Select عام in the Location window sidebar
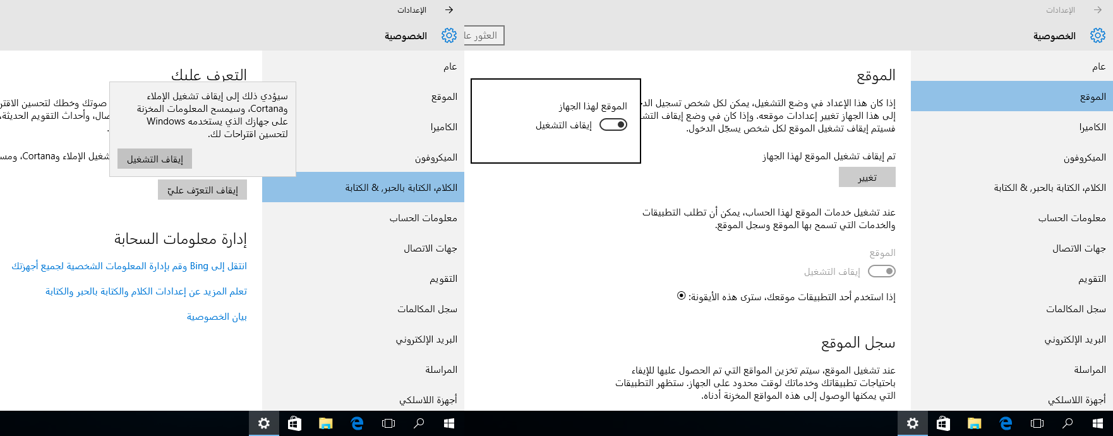This screenshot has height=436, width=1113. [x=1012, y=66]
